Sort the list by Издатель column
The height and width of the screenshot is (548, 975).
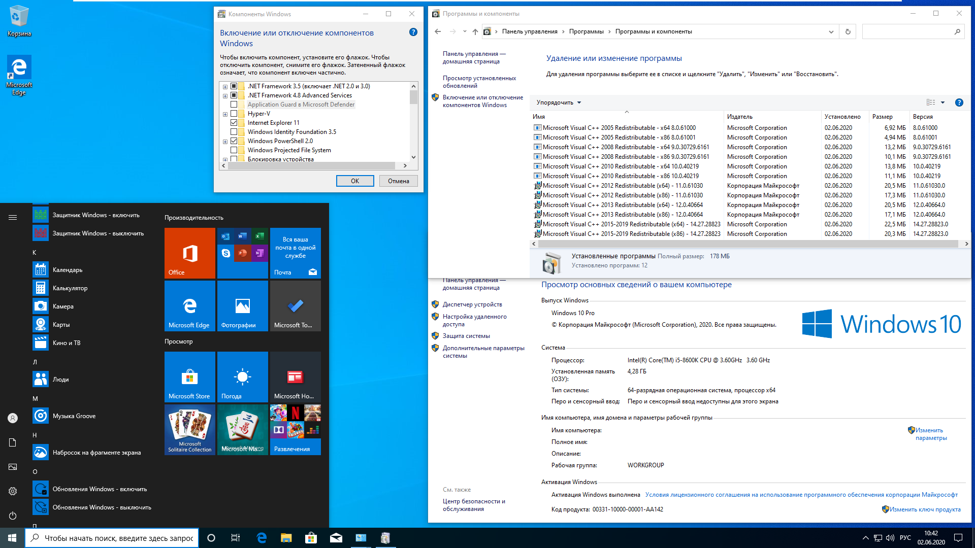tap(772, 117)
